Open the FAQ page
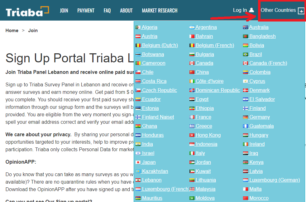This screenshot has height=202, width=306. click(x=107, y=11)
